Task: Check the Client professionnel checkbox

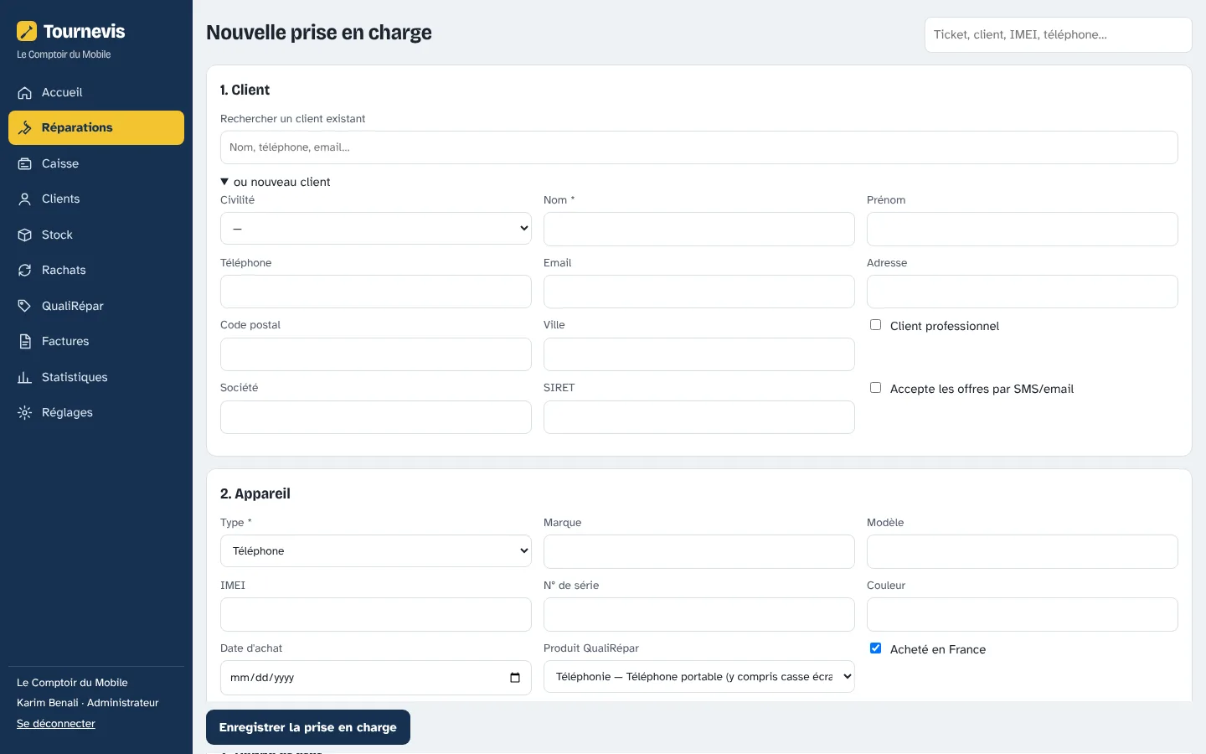Action: point(875,325)
